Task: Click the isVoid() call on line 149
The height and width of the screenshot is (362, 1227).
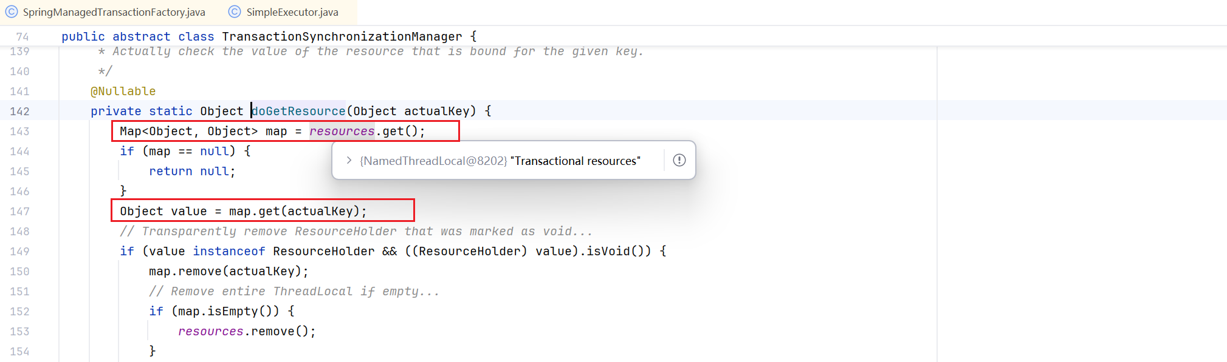Action: point(615,251)
